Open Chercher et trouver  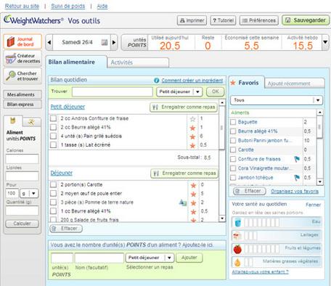[x=23, y=76]
